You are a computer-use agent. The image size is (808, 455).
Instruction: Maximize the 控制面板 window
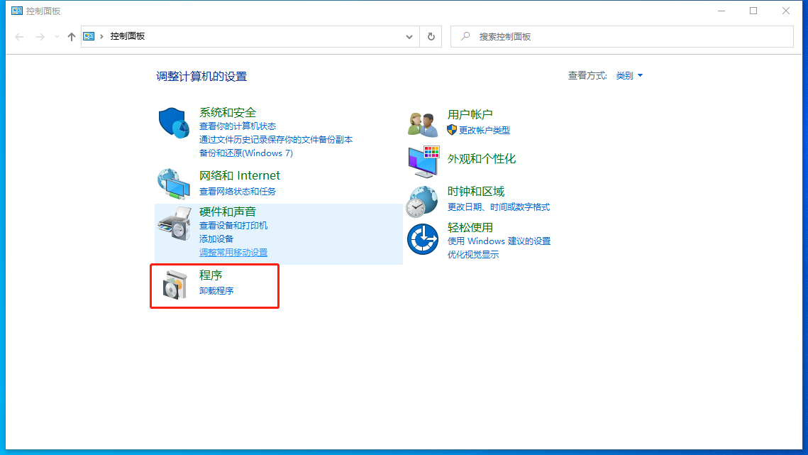[753, 11]
